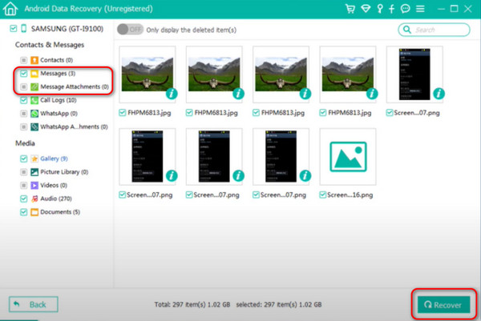Click the Recover button

tap(443, 304)
